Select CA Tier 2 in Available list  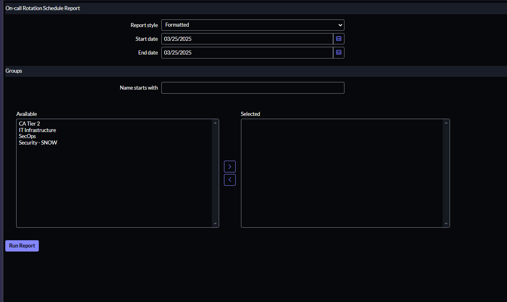click(30, 124)
